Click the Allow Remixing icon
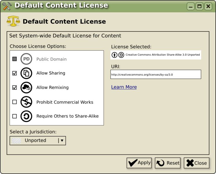 [26, 88]
